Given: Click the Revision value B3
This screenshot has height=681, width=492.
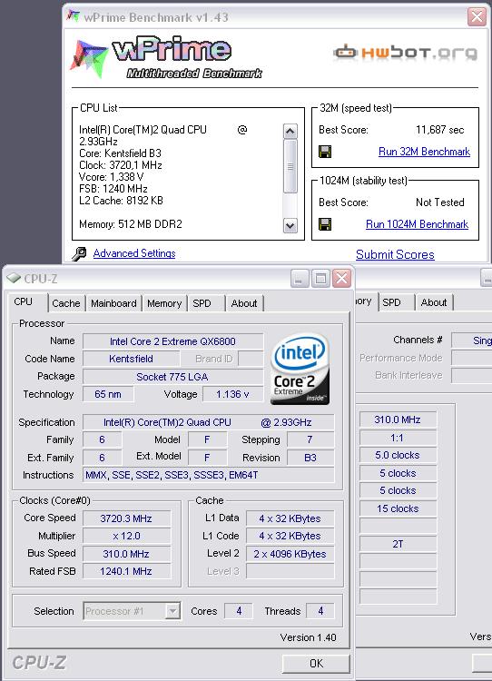Looking at the screenshot, I should pos(310,458).
